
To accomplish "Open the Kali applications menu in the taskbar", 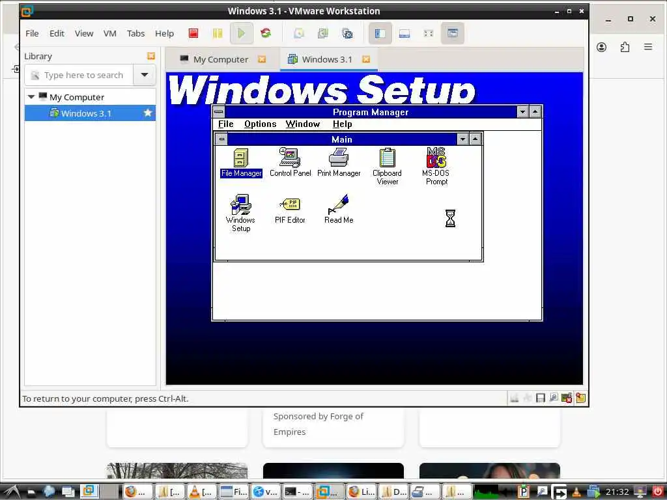I will pyautogui.click(x=10, y=492).
